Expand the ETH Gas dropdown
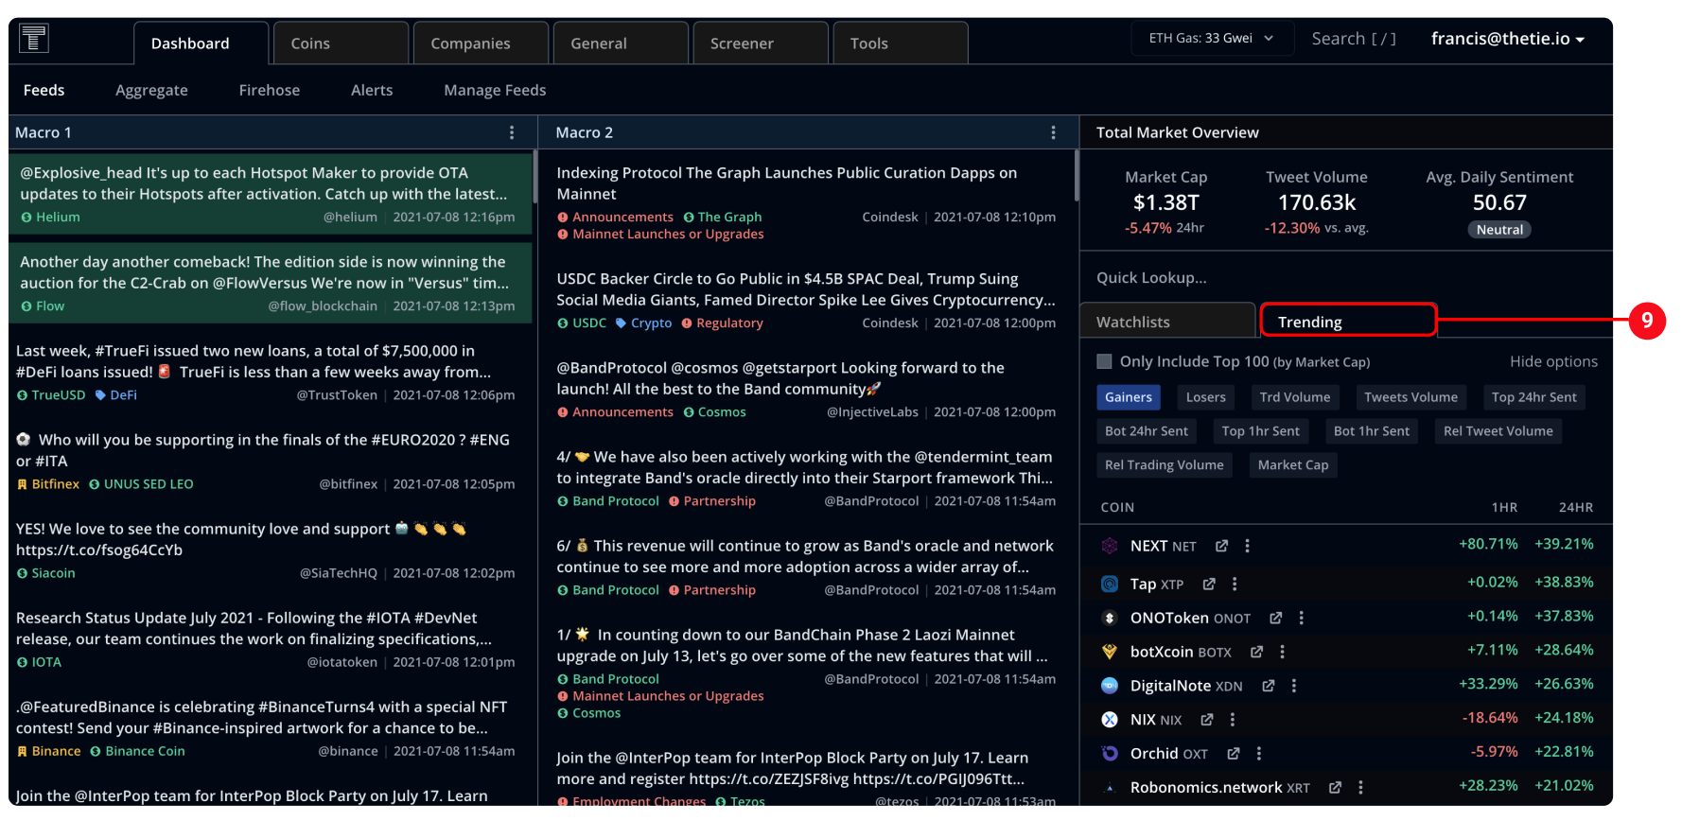This screenshot has width=1682, height=821. (1212, 39)
